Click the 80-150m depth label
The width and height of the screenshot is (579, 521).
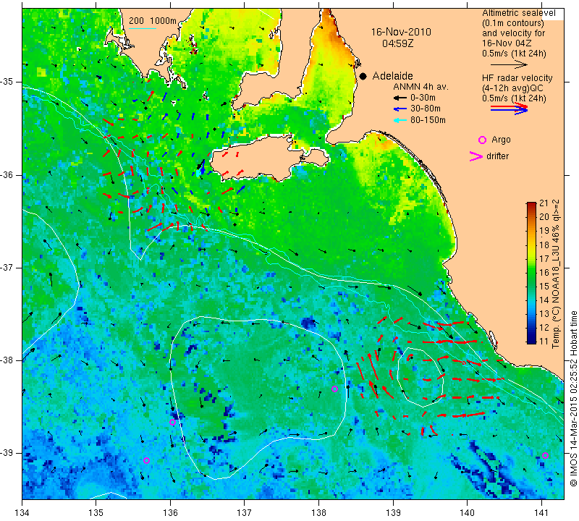(428, 120)
